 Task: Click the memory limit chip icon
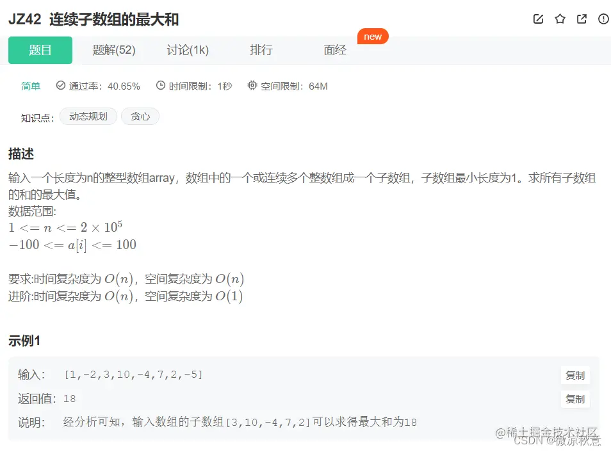pyautogui.click(x=253, y=86)
